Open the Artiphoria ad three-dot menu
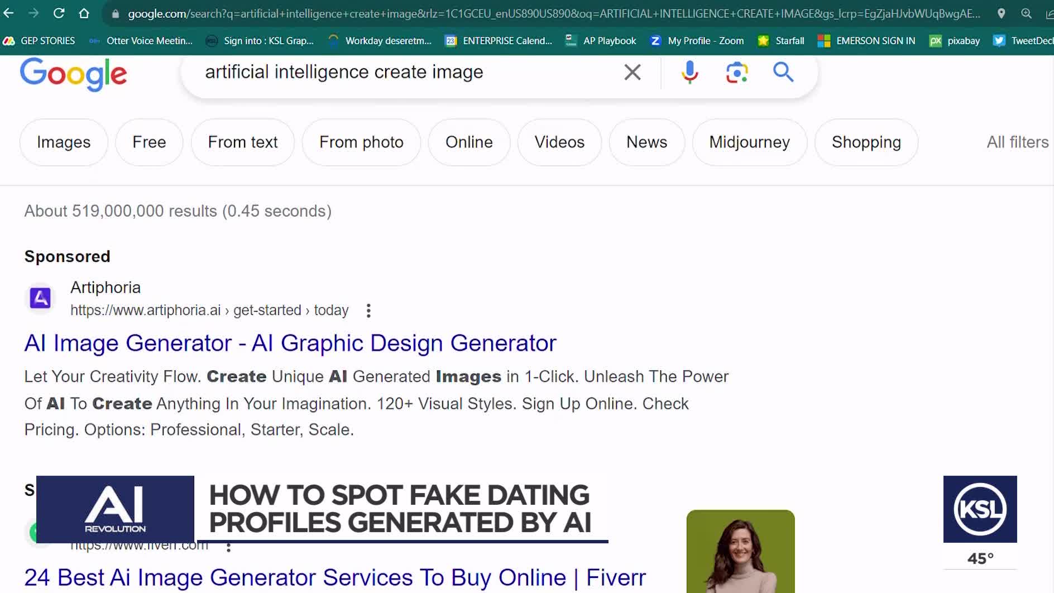 click(368, 310)
